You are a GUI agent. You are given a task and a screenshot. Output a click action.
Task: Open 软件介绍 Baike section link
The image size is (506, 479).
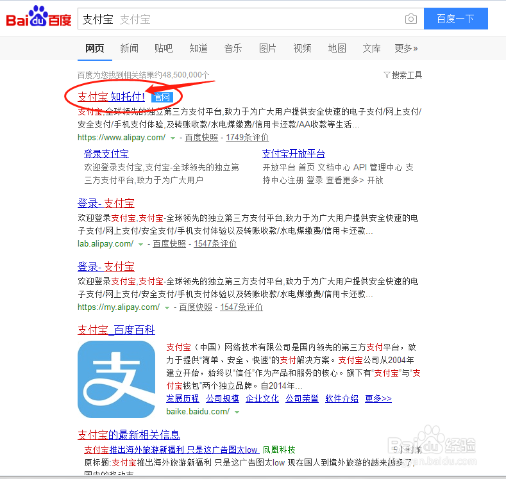coord(342,399)
